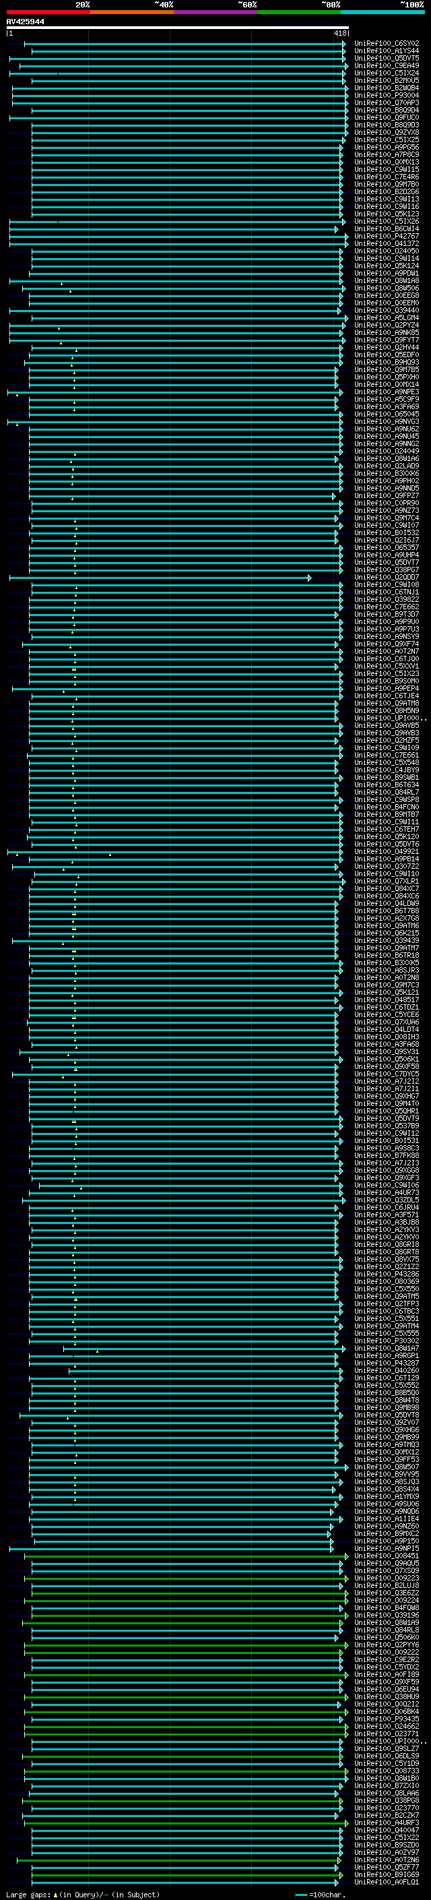Select the UniRef100_A9PG56 hit
This screenshot has height=1900, width=431.
(x=387, y=147)
